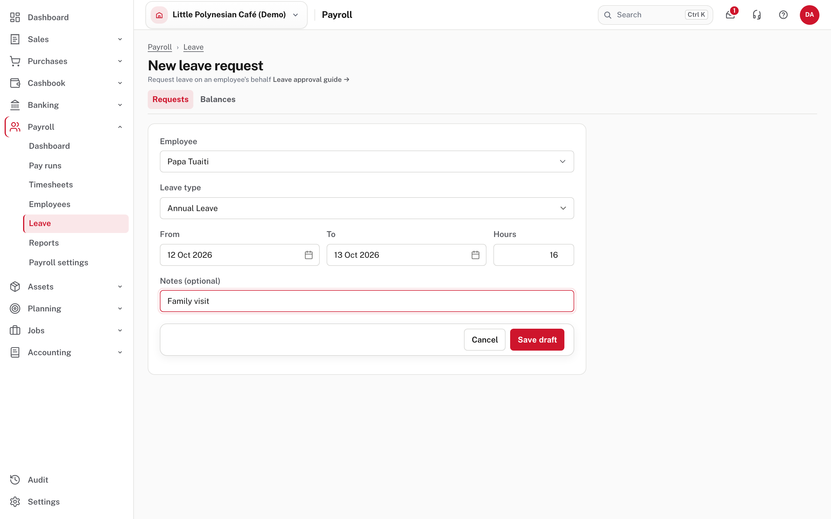Click the Purchases cart icon
Image resolution: width=831 pixels, height=519 pixels.
click(15, 61)
